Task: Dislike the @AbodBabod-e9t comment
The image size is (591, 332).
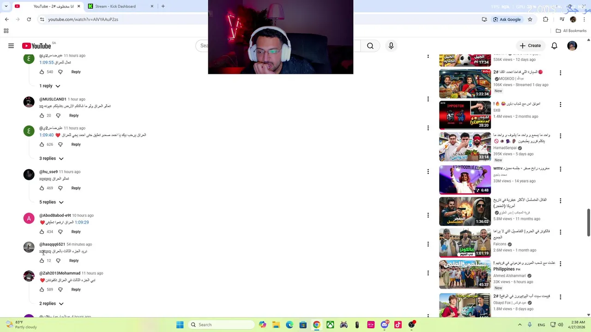Action: click(60, 231)
